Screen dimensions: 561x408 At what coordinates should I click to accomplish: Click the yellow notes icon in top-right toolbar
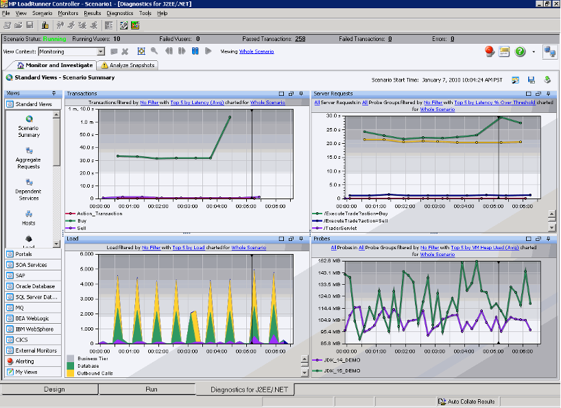[x=504, y=51]
